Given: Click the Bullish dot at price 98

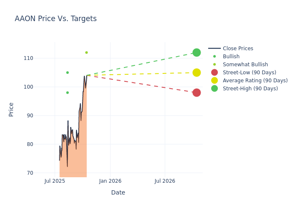Looking at the screenshot, I should (67, 93).
